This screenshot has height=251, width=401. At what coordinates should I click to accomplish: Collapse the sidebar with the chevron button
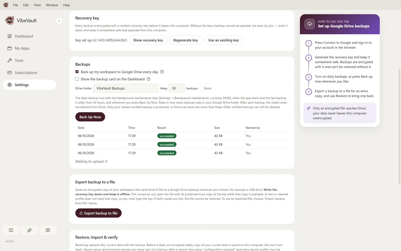pyautogui.click(x=59, y=21)
